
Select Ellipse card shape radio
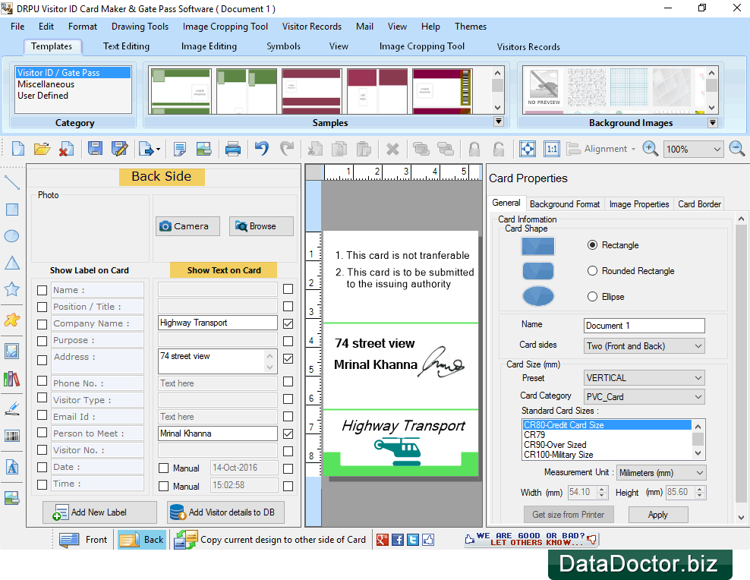coord(592,297)
